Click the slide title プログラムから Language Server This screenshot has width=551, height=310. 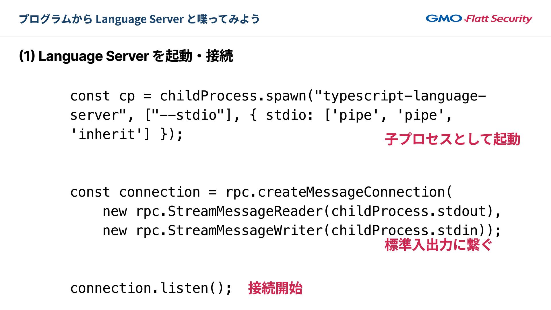tap(139, 19)
